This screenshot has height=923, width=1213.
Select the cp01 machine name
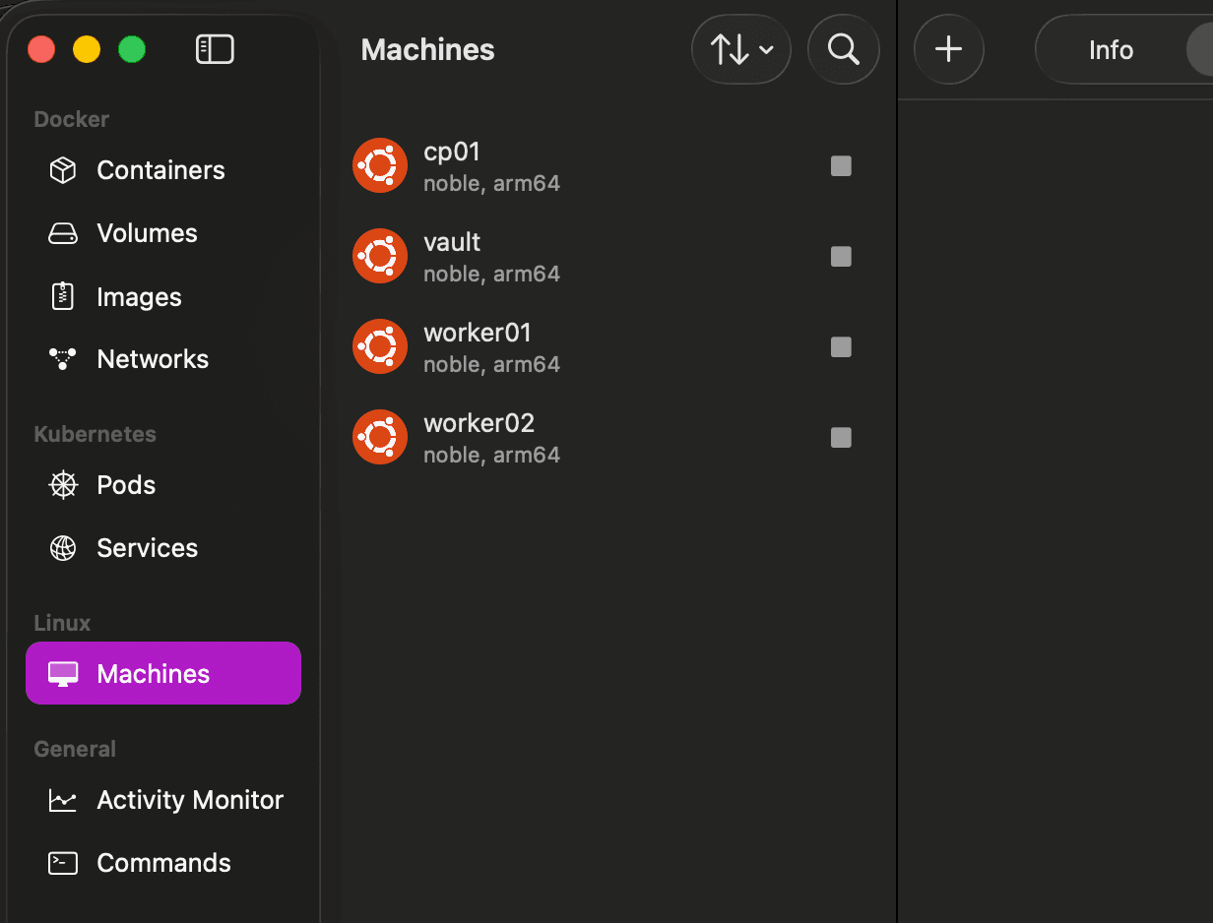(452, 153)
